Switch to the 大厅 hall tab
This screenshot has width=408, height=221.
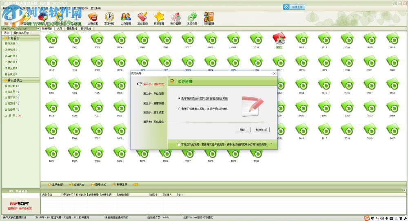60,29
